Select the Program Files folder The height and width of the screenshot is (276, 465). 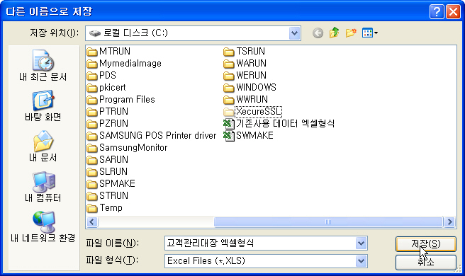pyautogui.click(x=121, y=100)
